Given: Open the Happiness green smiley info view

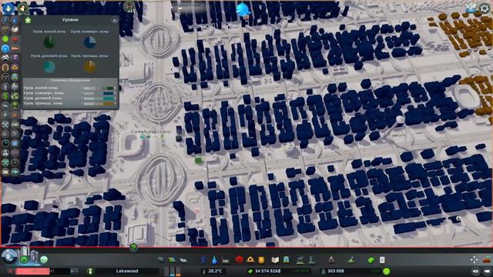Looking at the screenshot, I should (5, 39).
